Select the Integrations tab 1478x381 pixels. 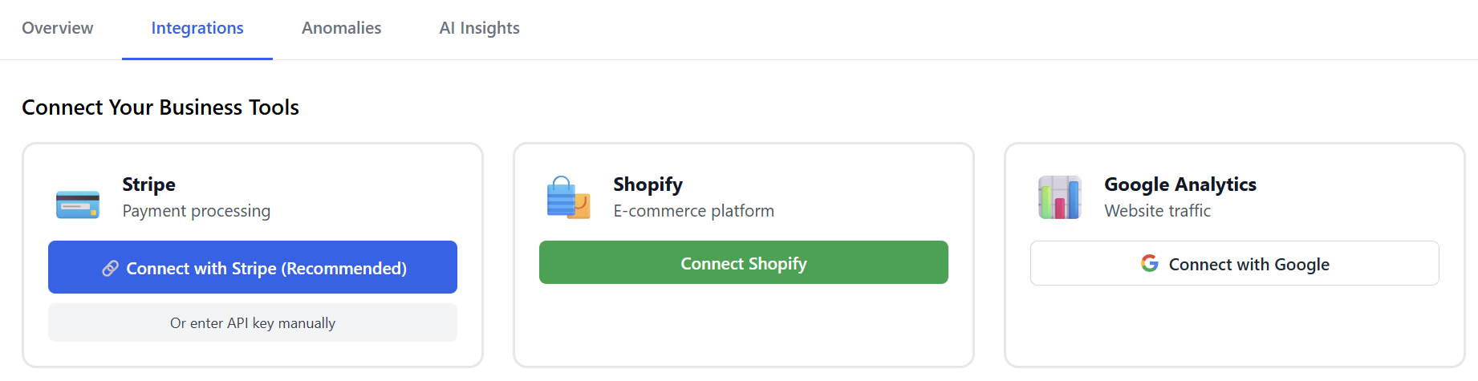(197, 28)
